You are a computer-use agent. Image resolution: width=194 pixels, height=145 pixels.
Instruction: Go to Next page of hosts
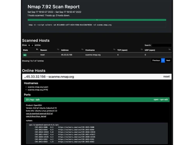[168, 60]
